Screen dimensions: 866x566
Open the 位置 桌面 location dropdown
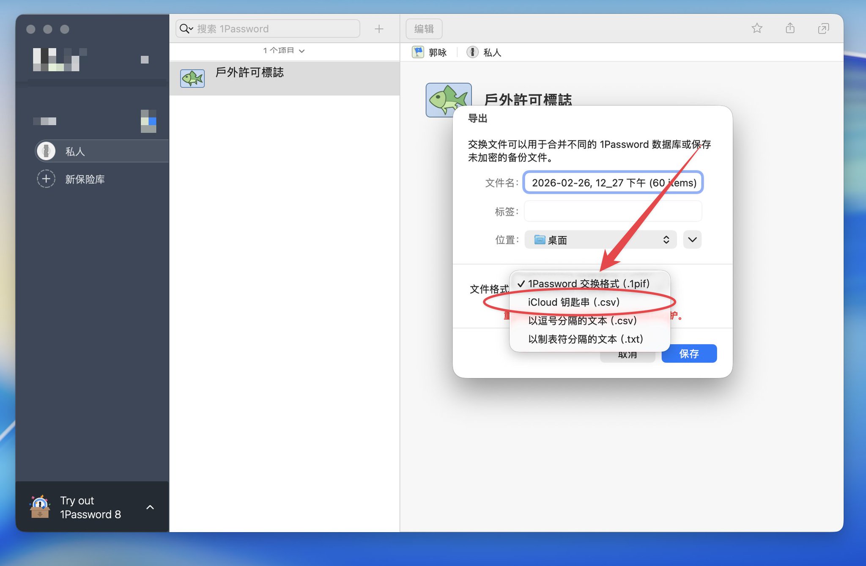click(x=600, y=240)
